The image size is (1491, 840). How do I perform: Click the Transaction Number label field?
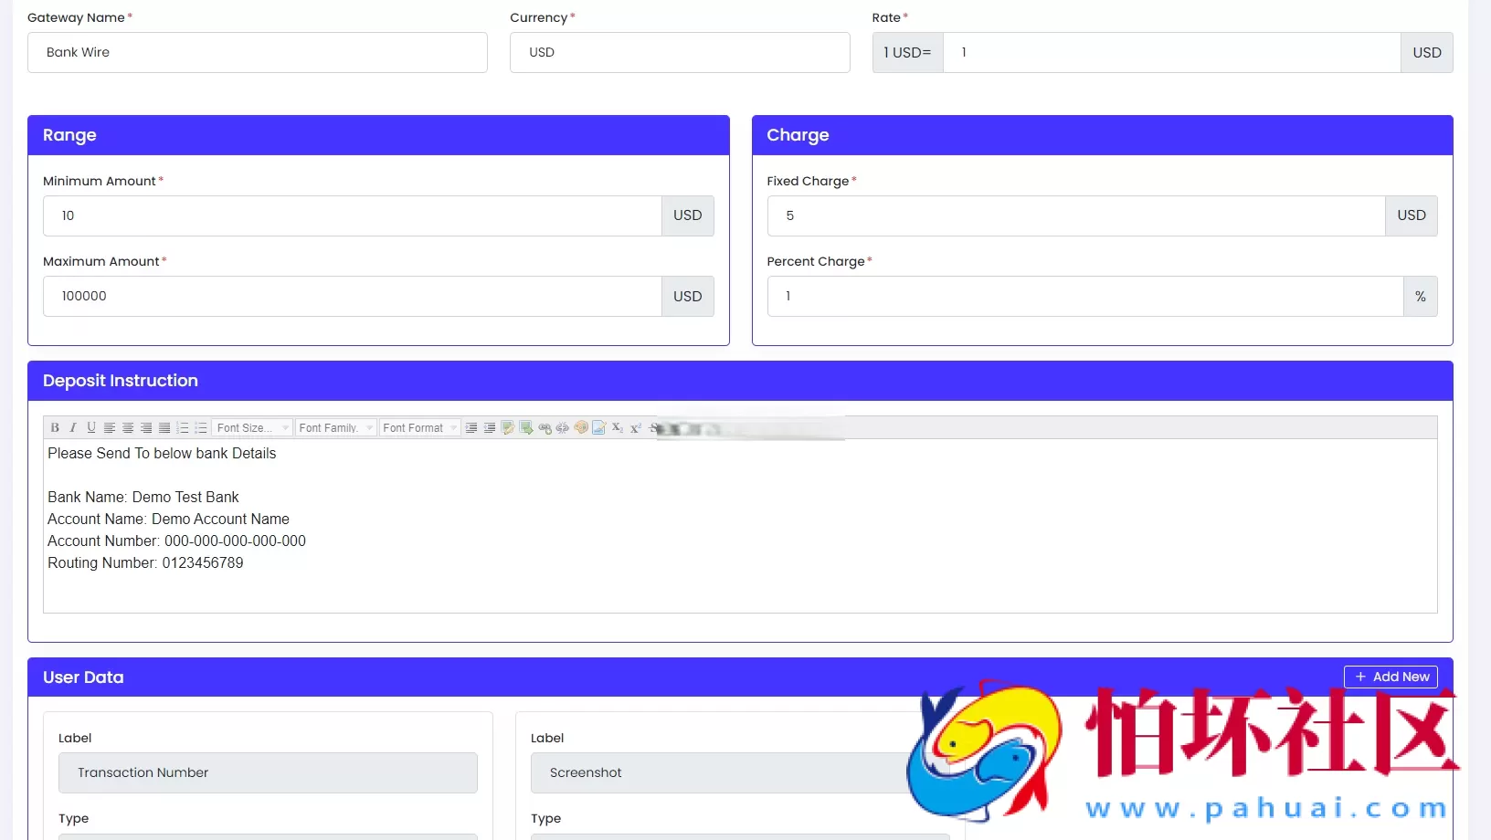tap(268, 773)
